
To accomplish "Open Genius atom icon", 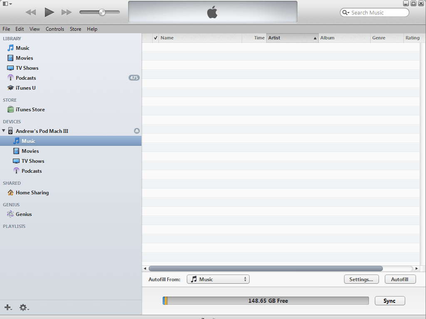I will (x=10, y=214).
